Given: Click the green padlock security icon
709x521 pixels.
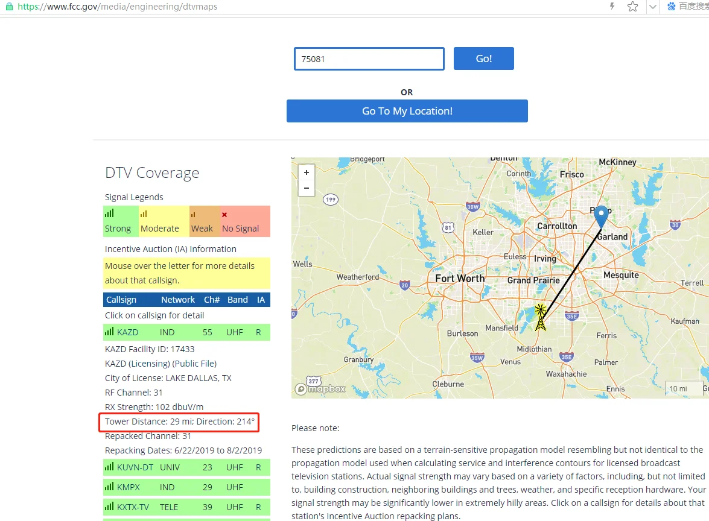Looking at the screenshot, I should click(x=9, y=6).
